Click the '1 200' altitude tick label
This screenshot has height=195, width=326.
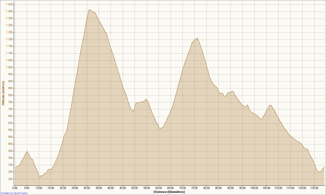click(x=9, y=40)
